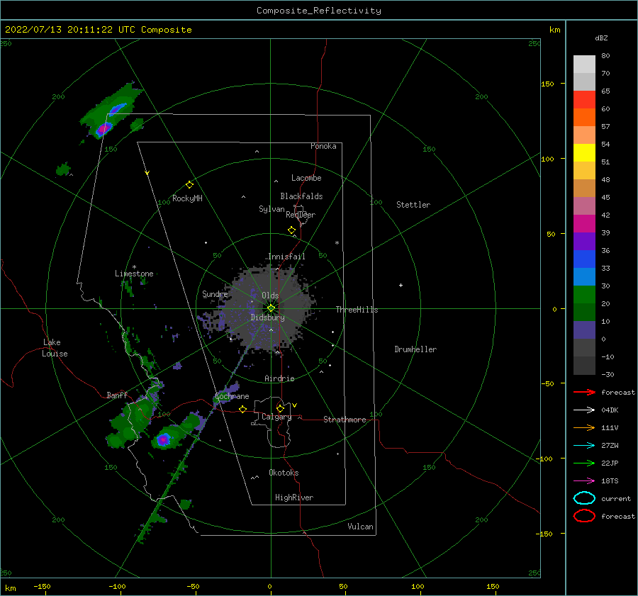Select the orange 111V arrow icon

[x=584, y=427]
